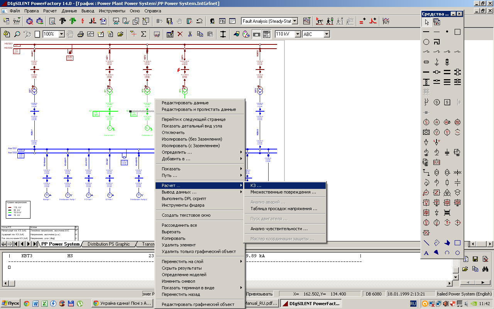Click the red lightning short-circuit calculation icon
This screenshot has height=309, width=494.
click(x=82, y=21)
